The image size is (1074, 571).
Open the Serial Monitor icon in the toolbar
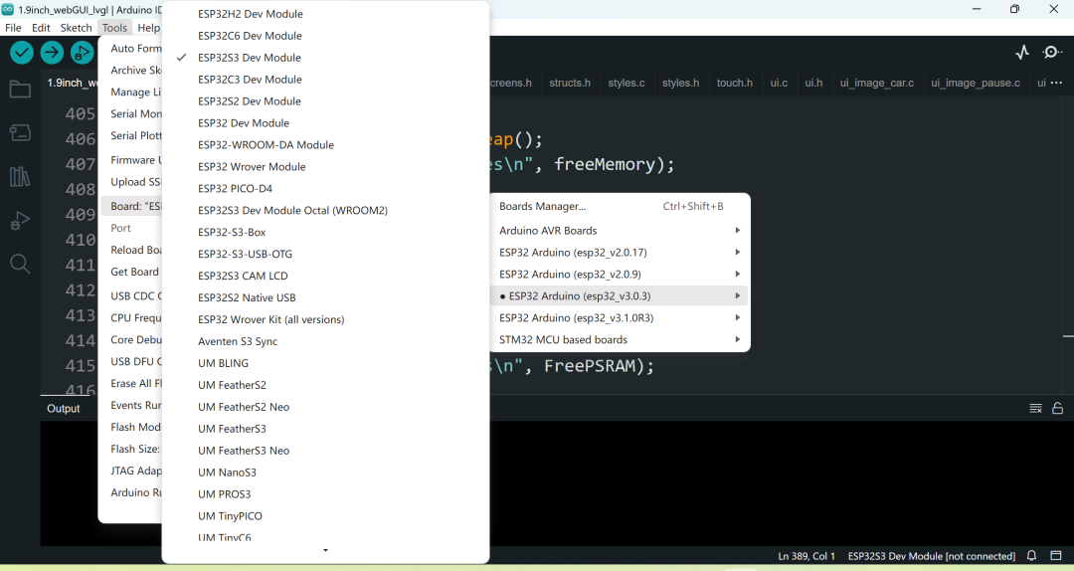tap(1052, 52)
